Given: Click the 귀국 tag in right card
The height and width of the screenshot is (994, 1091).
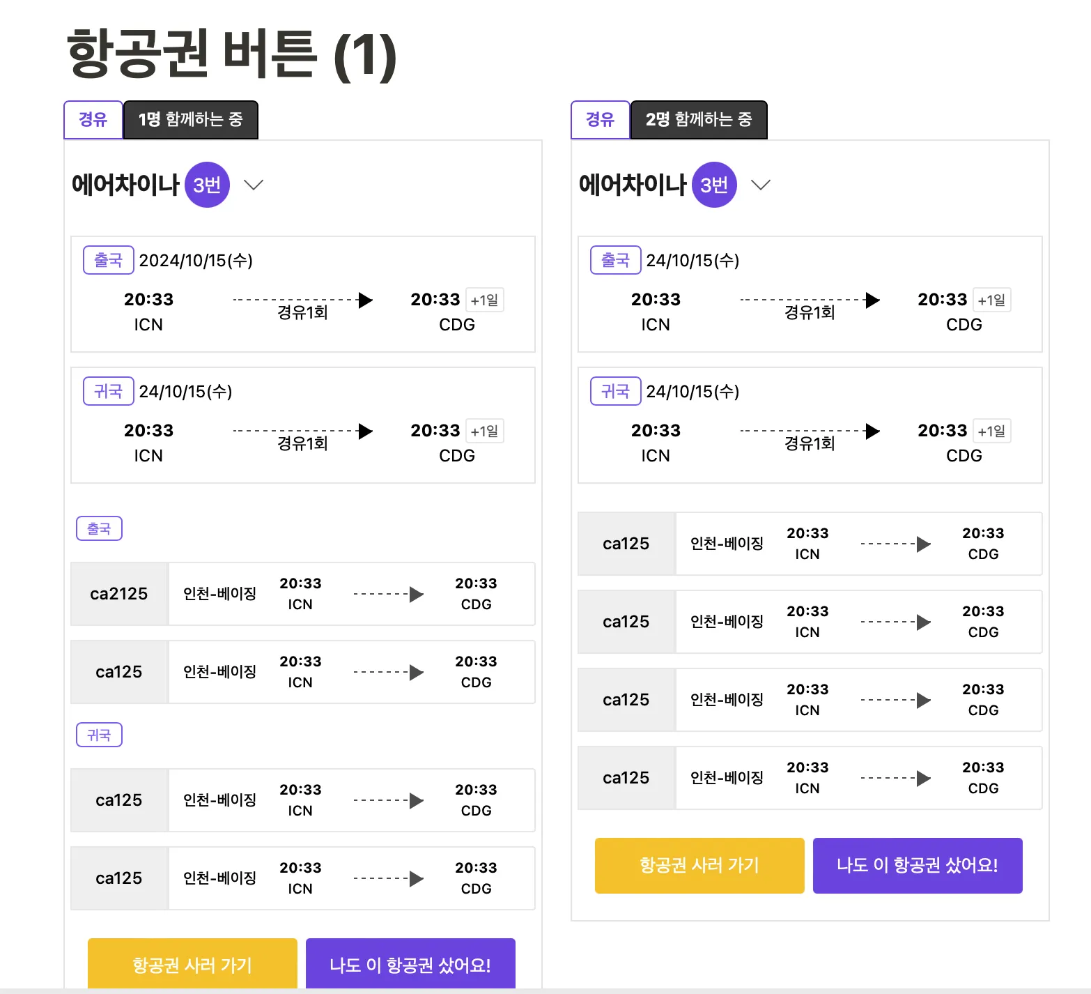Looking at the screenshot, I should click(x=615, y=392).
